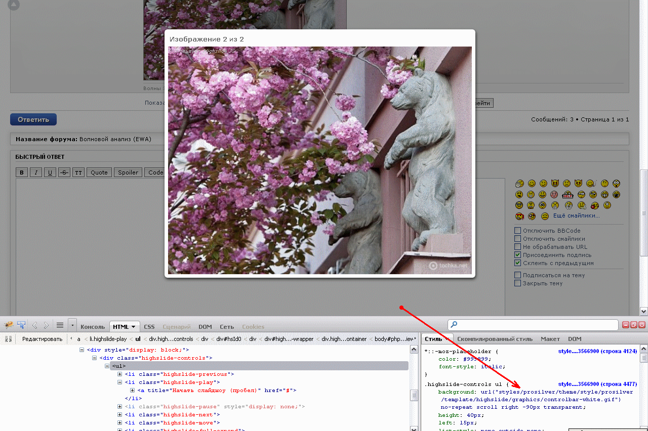Open stylesheet link for строка 4477
This screenshot has height=431, width=648.
click(597, 384)
